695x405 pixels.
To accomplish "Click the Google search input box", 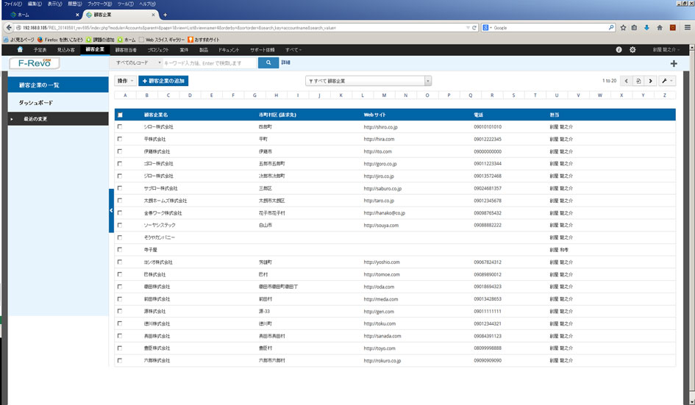I will tap(549, 27).
